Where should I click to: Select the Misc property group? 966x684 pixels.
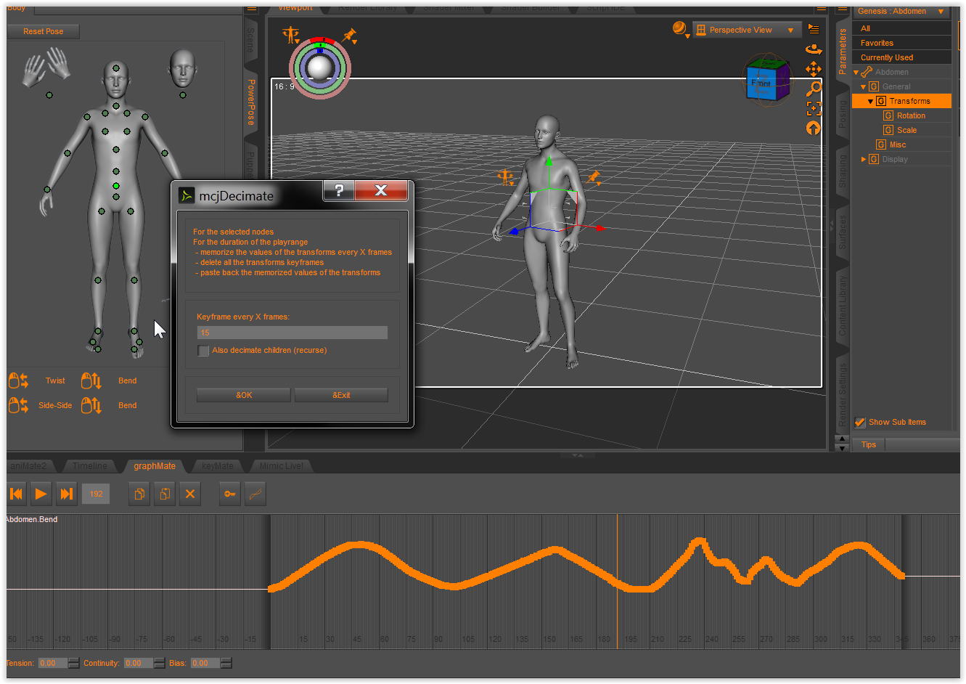(x=898, y=144)
